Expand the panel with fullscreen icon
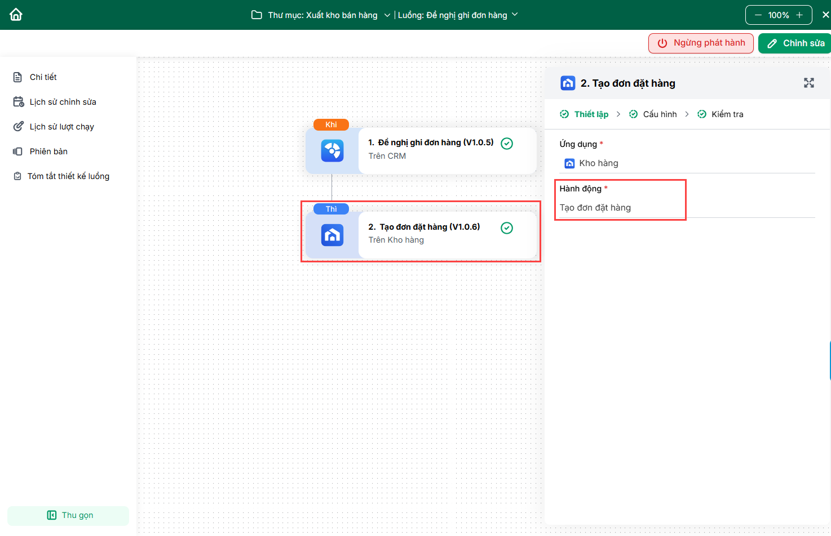The image size is (831, 536). tap(808, 83)
